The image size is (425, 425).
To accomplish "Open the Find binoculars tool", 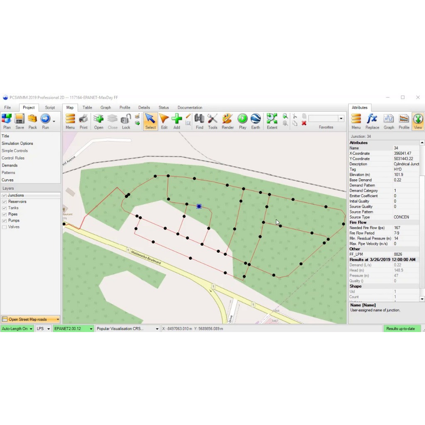I will (x=199, y=119).
